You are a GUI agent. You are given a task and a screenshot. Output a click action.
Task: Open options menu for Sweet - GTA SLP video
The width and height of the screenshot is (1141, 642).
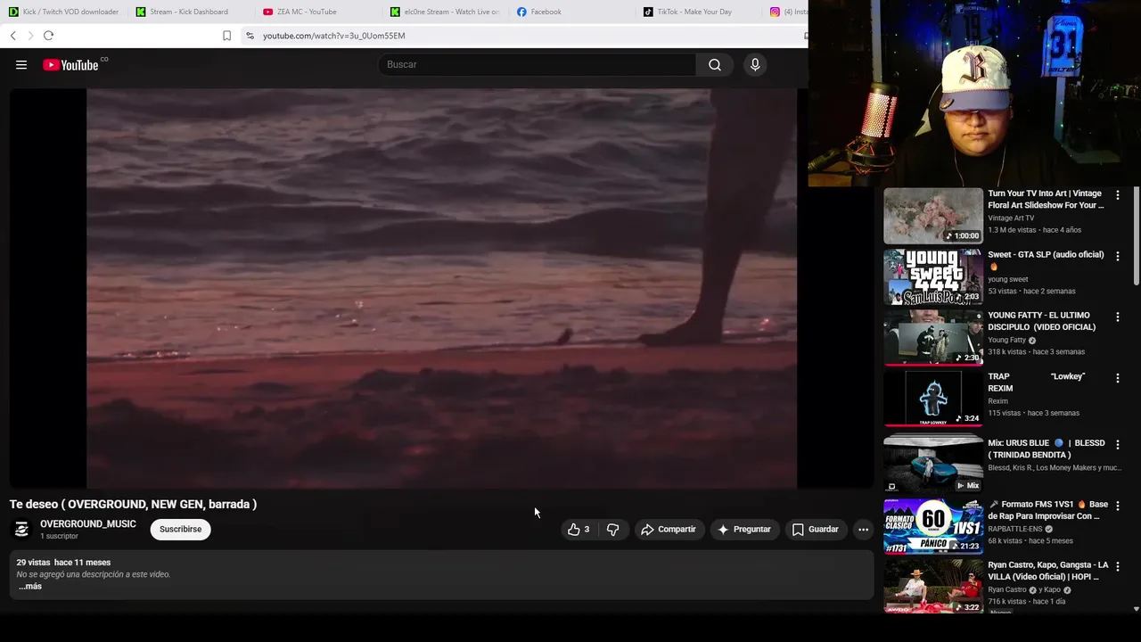click(x=1117, y=256)
